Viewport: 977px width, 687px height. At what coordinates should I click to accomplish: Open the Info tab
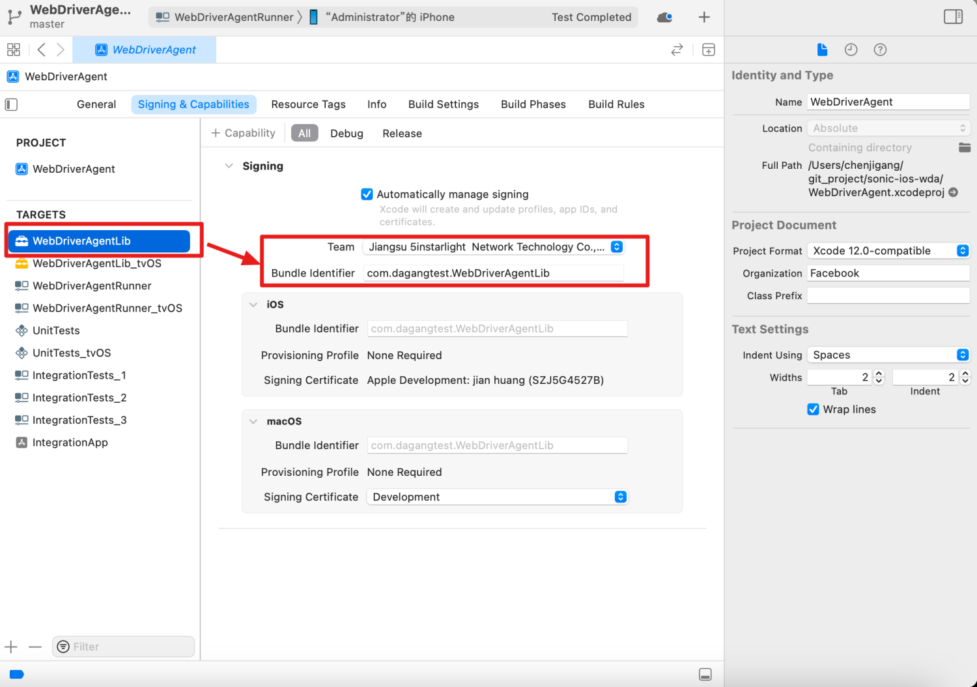pos(376,104)
